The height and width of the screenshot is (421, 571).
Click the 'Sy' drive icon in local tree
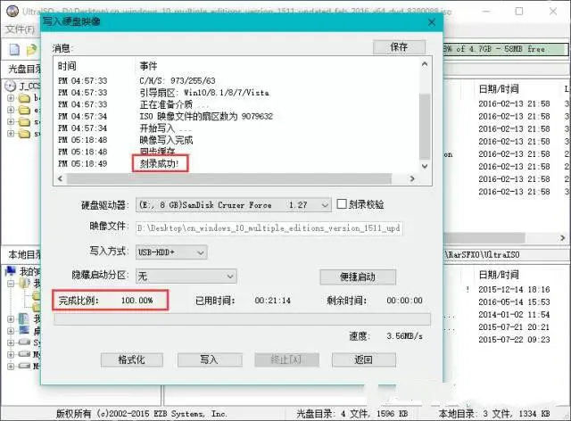coord(24,342)
